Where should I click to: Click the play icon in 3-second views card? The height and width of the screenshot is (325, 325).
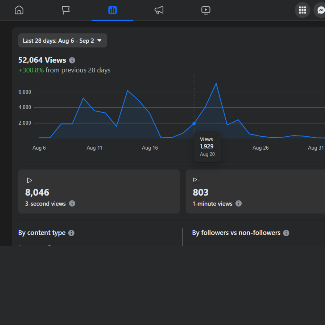(29, 181)
